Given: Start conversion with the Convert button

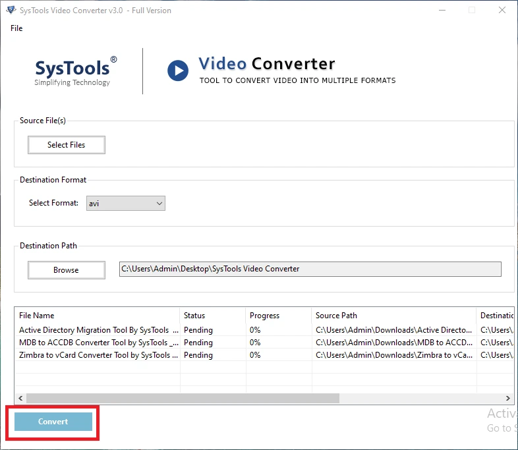Looking at the screenshot, I should point(53,422).
